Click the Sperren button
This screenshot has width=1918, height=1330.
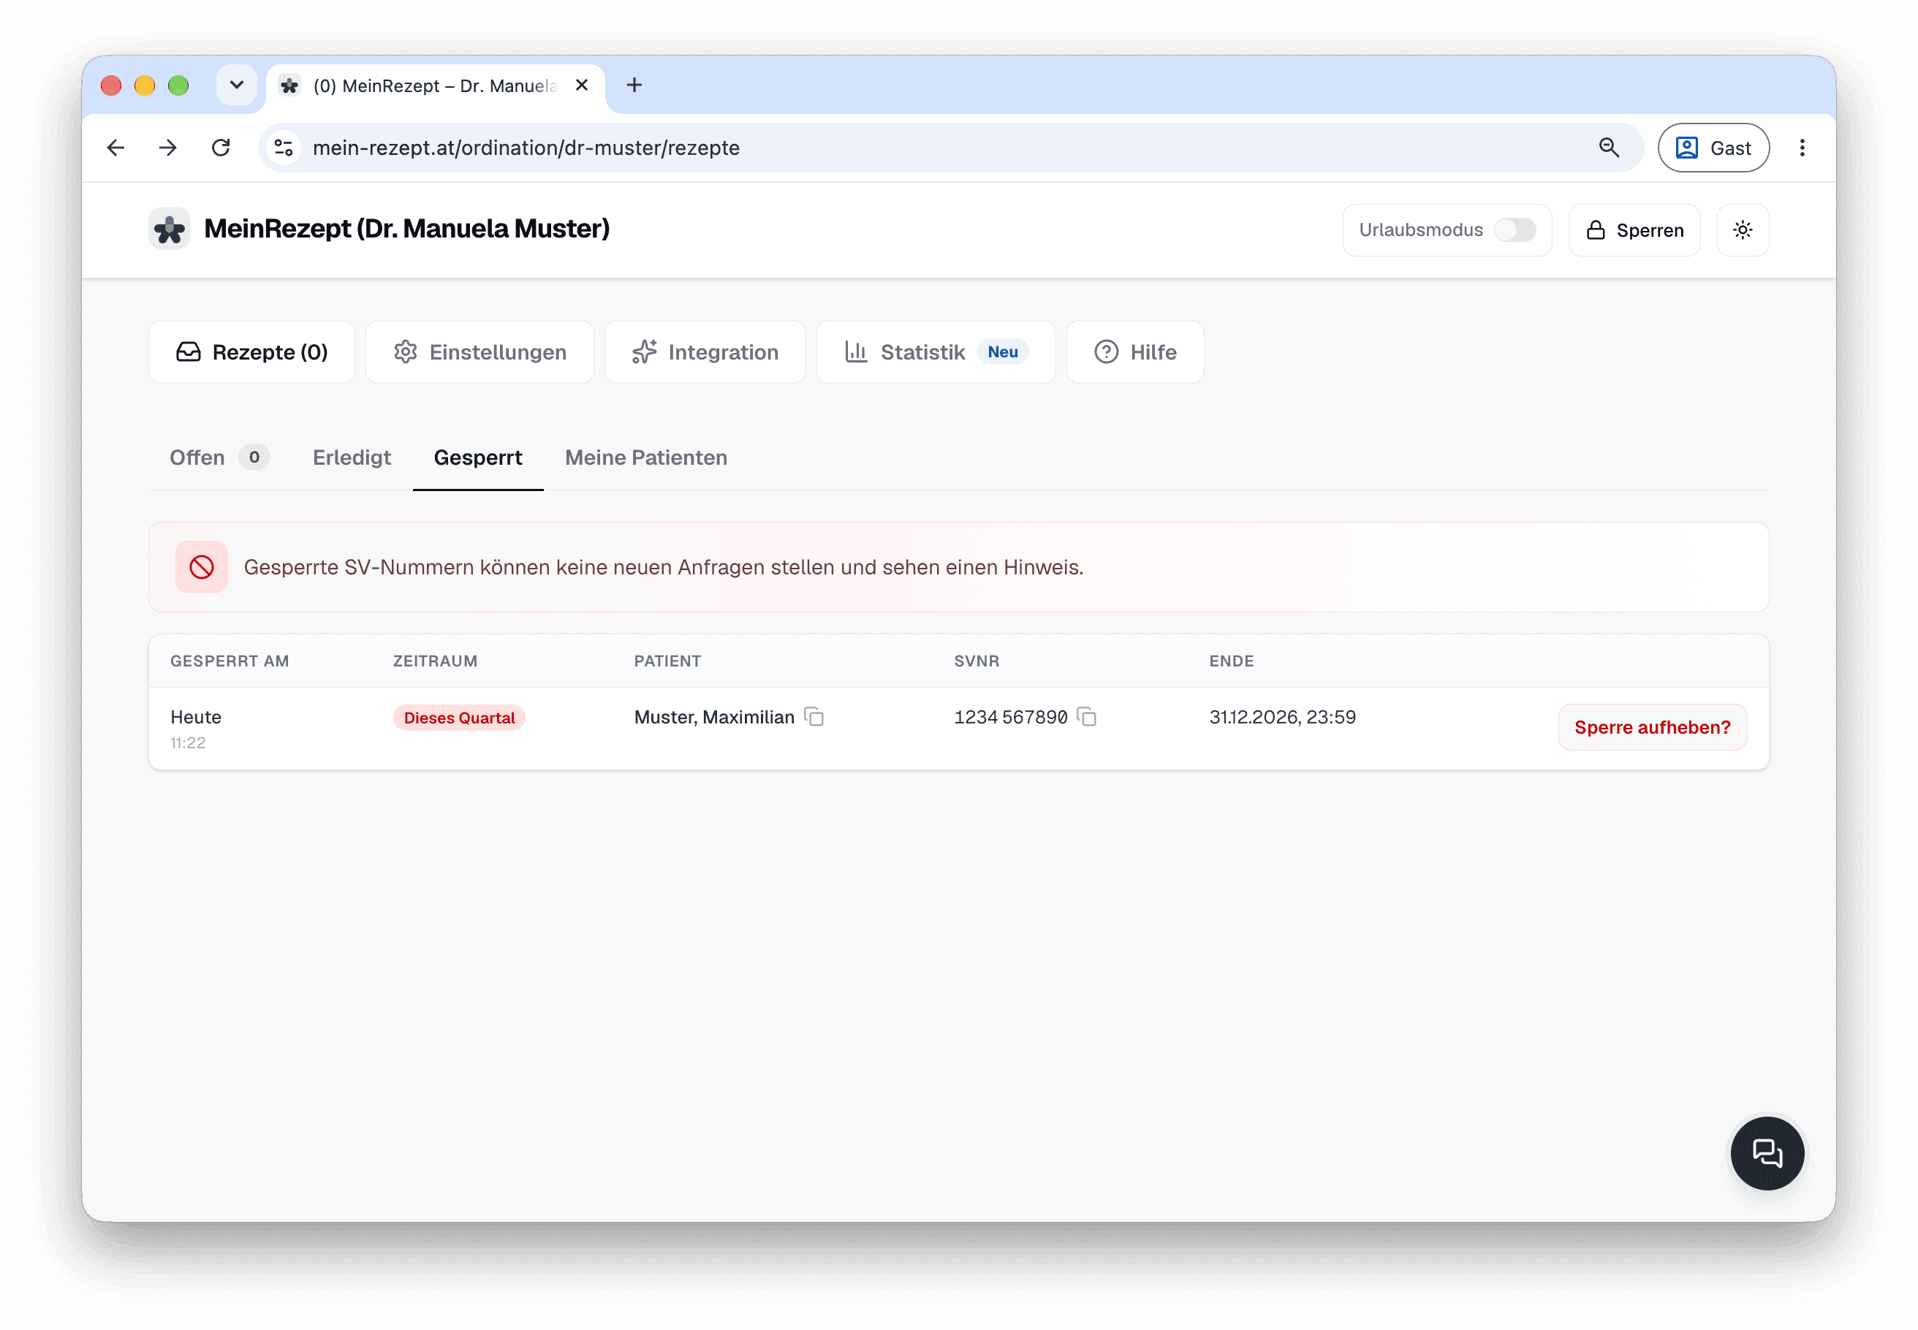click(1634, 230)
